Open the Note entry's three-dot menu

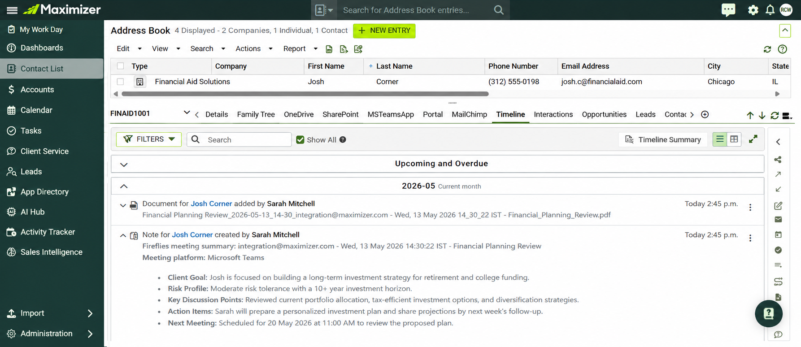750,238
